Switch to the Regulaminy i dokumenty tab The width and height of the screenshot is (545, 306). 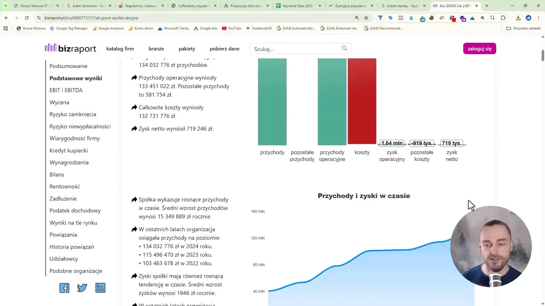(141, 6)
